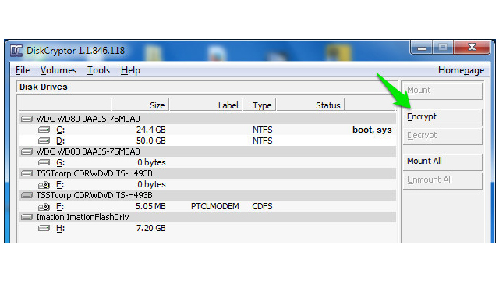Select the G: drive volume icon

44,163
